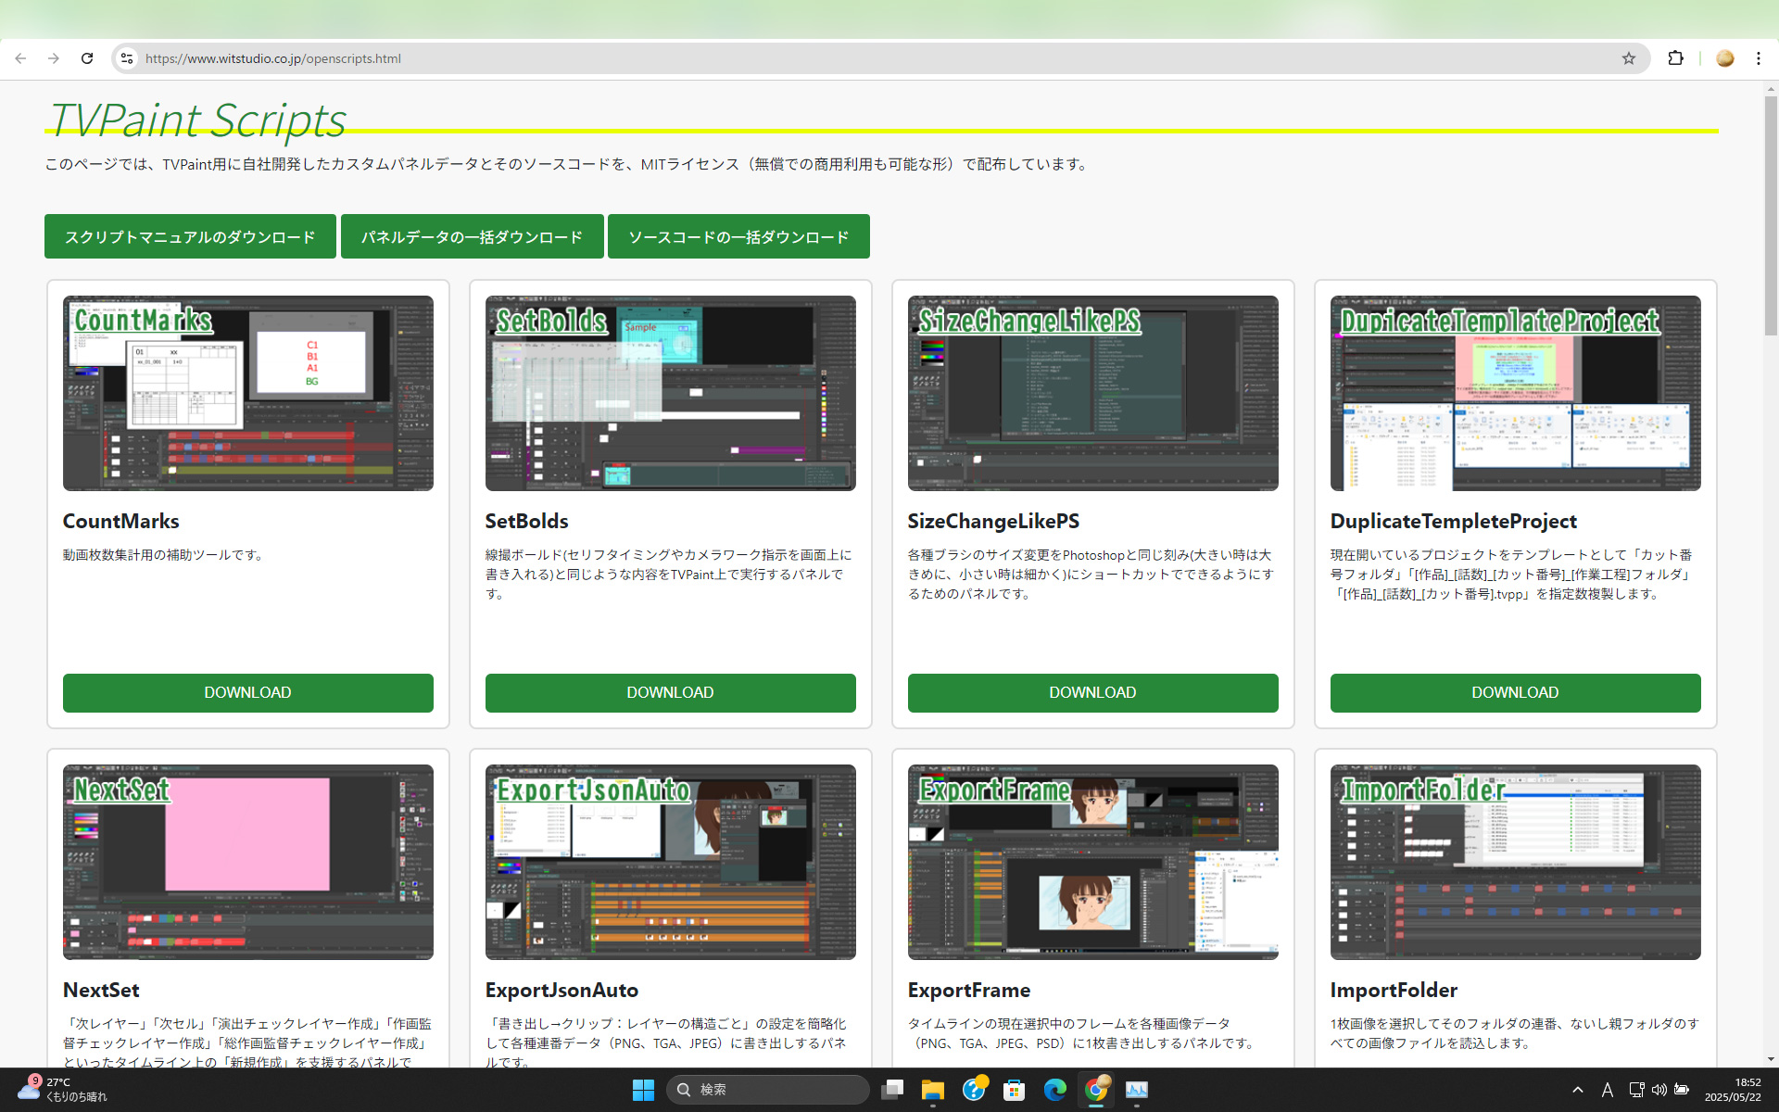Click DOWNLOAD under DuplicateTempleteProject
Screen dimensions: 1779x1112
point(1516,693)
